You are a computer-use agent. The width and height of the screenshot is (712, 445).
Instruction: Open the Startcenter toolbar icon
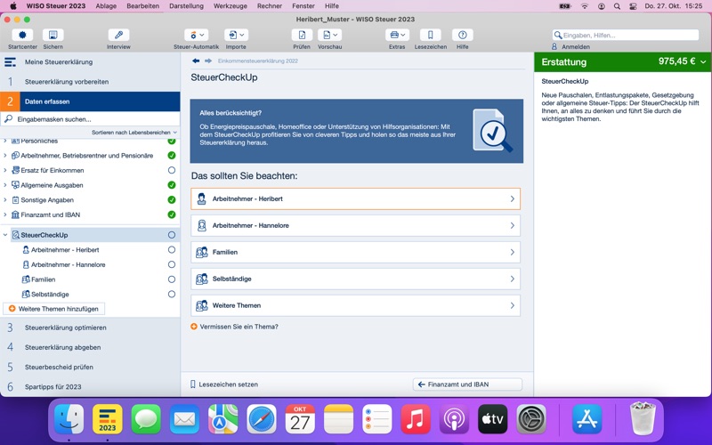tap(22, 35)
